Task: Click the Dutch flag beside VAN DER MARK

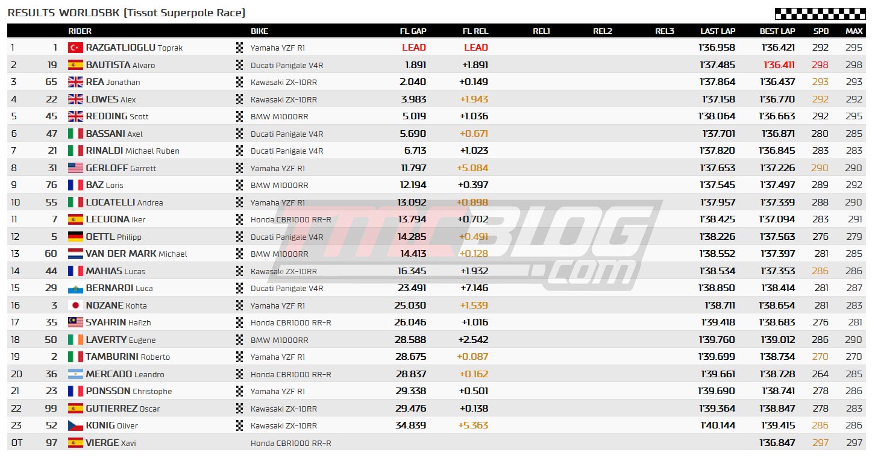Action: point(75,254)
